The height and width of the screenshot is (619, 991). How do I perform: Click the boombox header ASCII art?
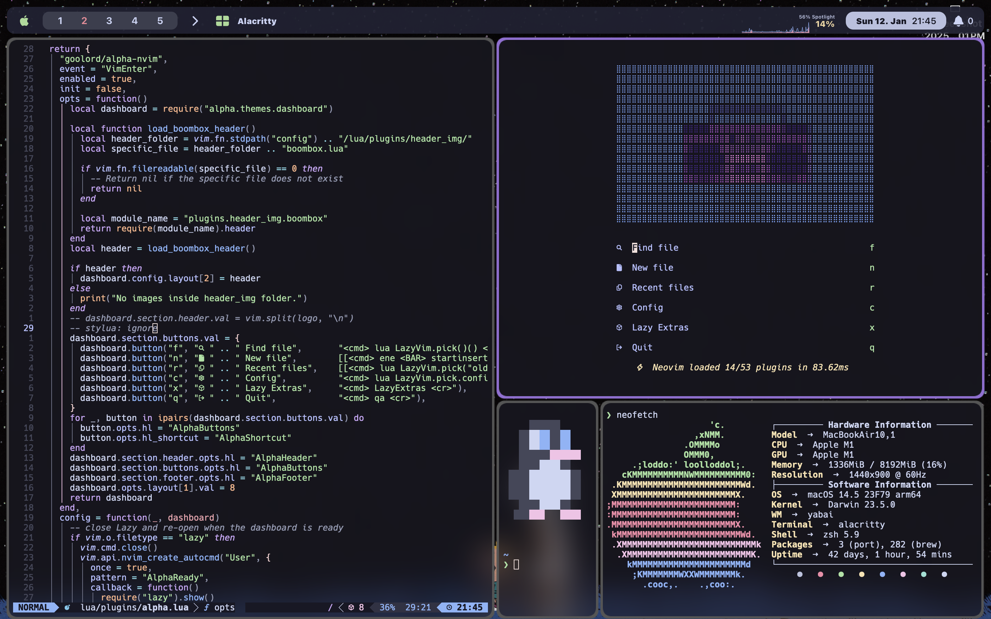tap(745, 144)
